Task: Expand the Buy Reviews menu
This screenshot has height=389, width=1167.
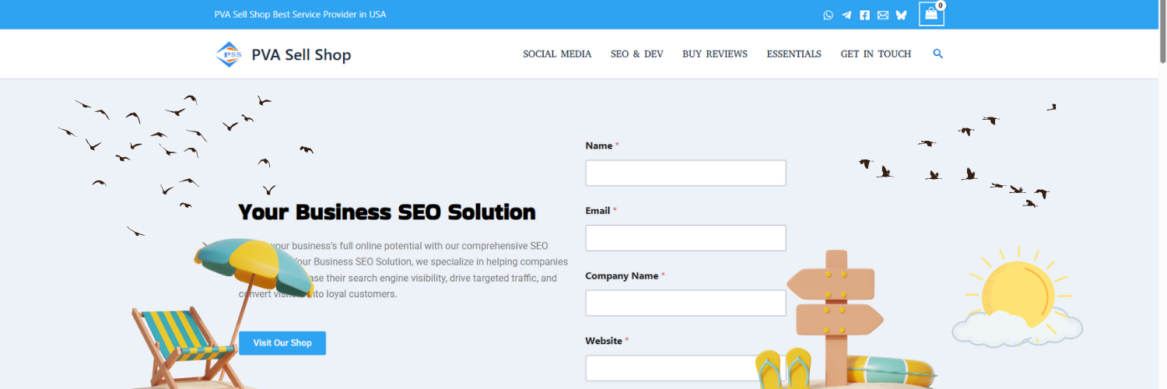Action: tap(714, 54)
